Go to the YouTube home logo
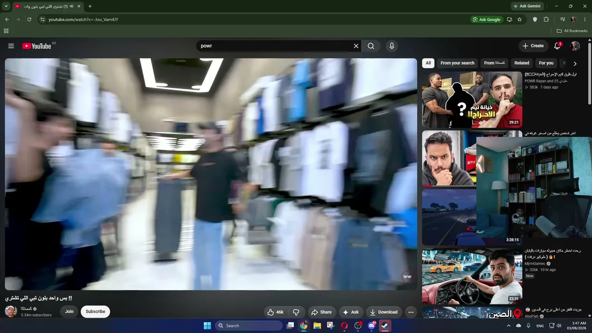The width and height of the screenshot is (592, 333). point(37,46)
